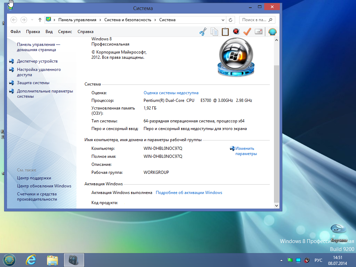This screenshot has height=267, width=356.
Task: Click the orange checkmark Properties icon
Action: click(x=247, y=32)
